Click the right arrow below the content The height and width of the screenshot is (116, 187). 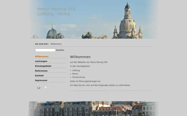[114, 93]
